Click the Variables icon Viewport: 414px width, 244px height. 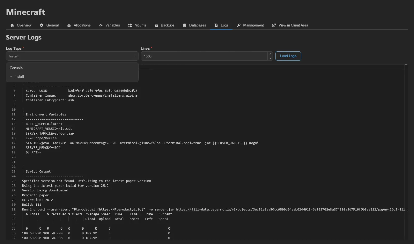101,25
